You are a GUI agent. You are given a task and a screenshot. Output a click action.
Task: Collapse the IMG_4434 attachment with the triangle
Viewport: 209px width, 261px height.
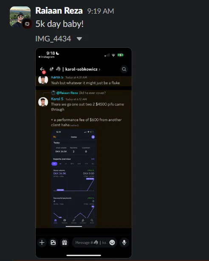click(79, 39)
